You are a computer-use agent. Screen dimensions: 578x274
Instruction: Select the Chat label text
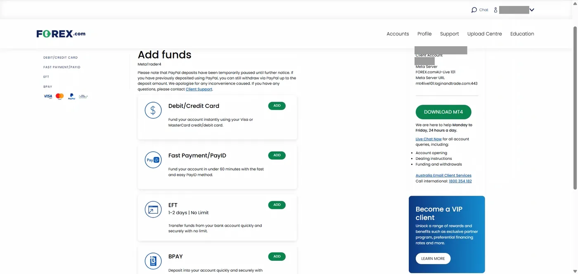(x=484, y=10)
